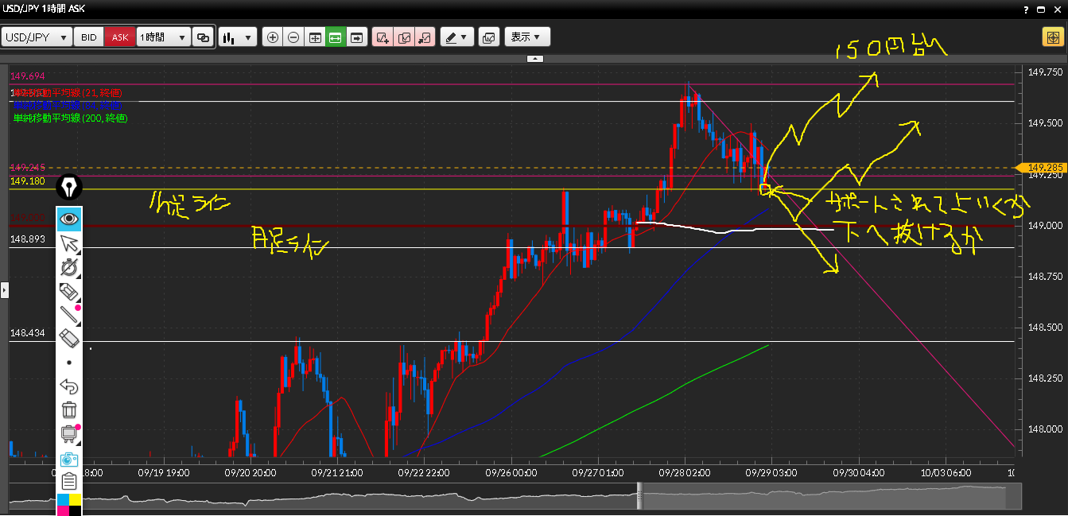1068x516 pixels.
Task: Zoom out the chart with minus
Action: point(293,37)
